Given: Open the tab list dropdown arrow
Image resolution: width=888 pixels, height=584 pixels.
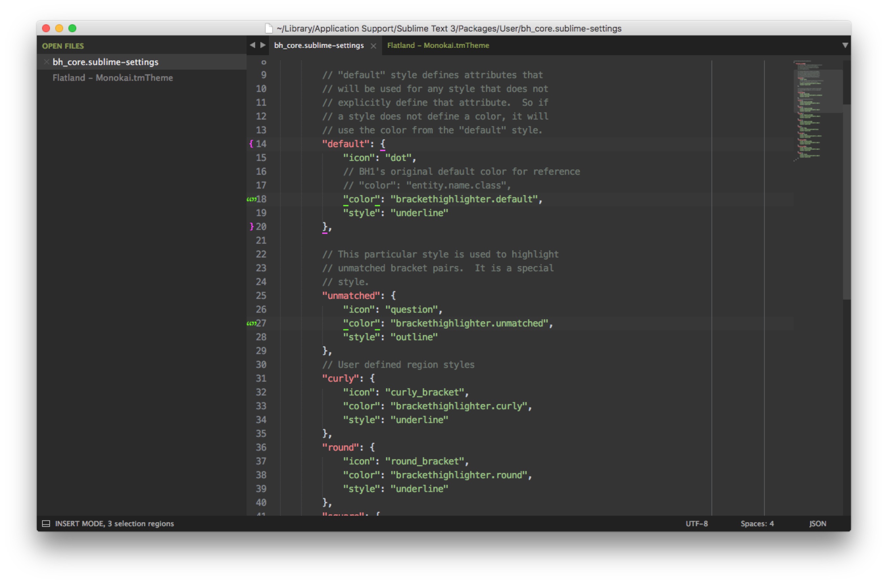Looking at the screenshot, I should 845,45.
